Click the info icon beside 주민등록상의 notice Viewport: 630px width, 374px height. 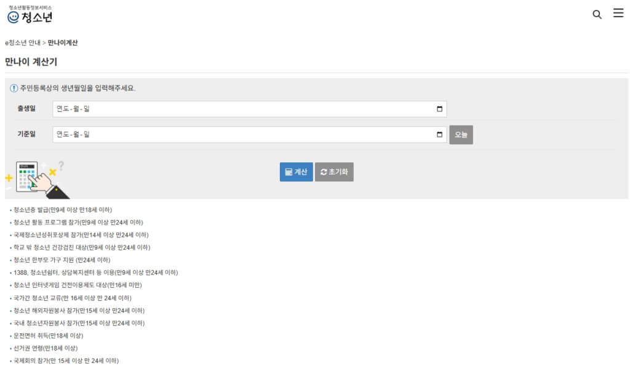(x=14, y=88)
